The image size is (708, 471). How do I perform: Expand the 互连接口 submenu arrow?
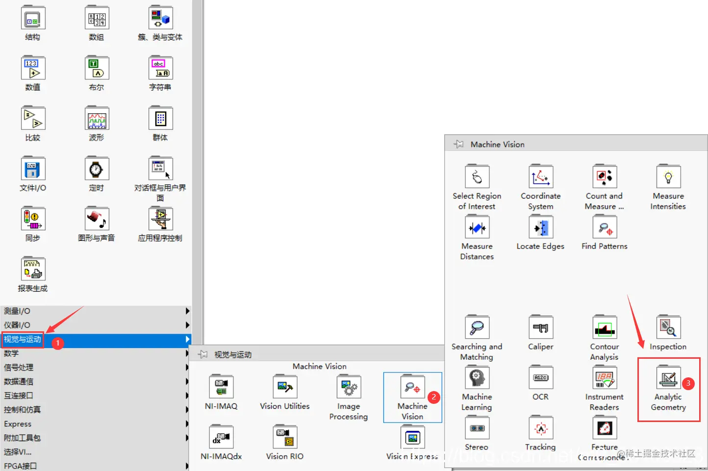(187, 396)
